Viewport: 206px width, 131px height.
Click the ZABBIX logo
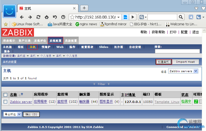[18, 32]
